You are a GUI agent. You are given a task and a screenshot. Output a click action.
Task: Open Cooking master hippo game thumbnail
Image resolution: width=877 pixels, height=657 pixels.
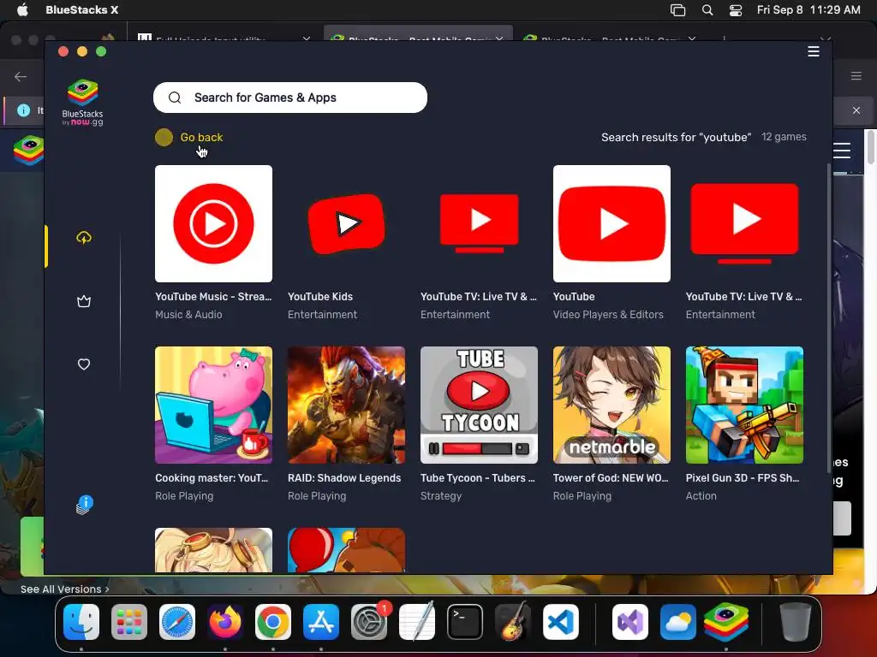tap(213, 405)
